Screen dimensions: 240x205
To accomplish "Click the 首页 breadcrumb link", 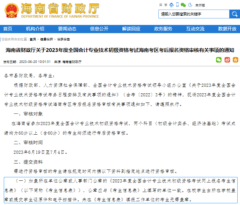I will (33, 39).
